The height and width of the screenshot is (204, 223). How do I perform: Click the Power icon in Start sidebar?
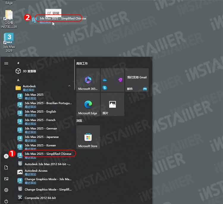(6, 201)
